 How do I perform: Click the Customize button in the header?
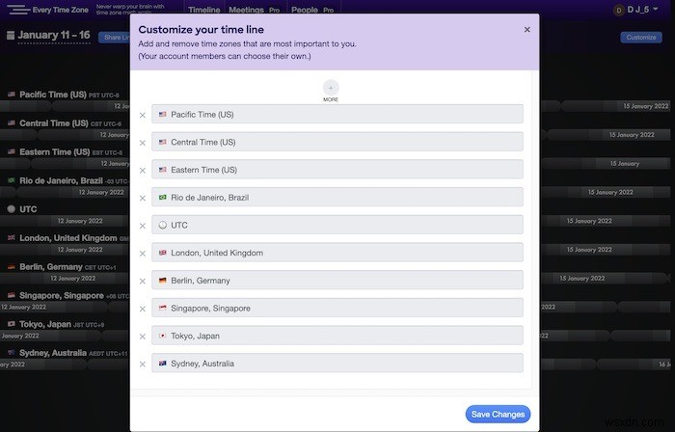tap(640, 38)
